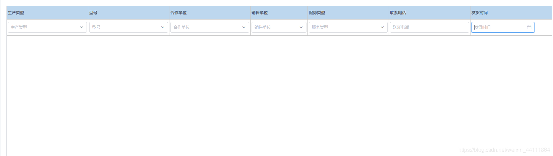Open the 销售单位 select box
This screenshot has height=156, width=553.
tap(279, 27)
